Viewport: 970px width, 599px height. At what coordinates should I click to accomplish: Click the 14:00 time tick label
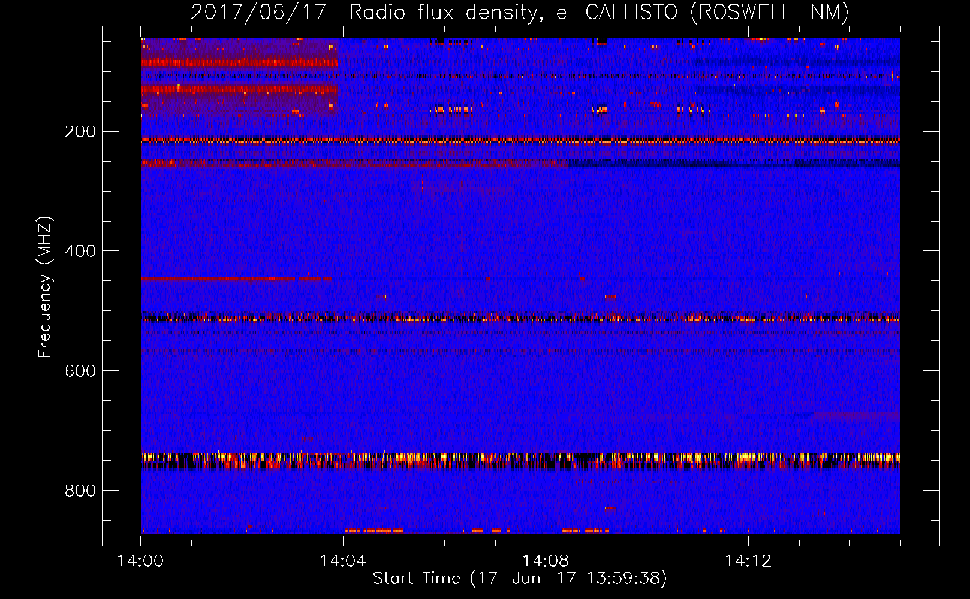coord(140,561)
